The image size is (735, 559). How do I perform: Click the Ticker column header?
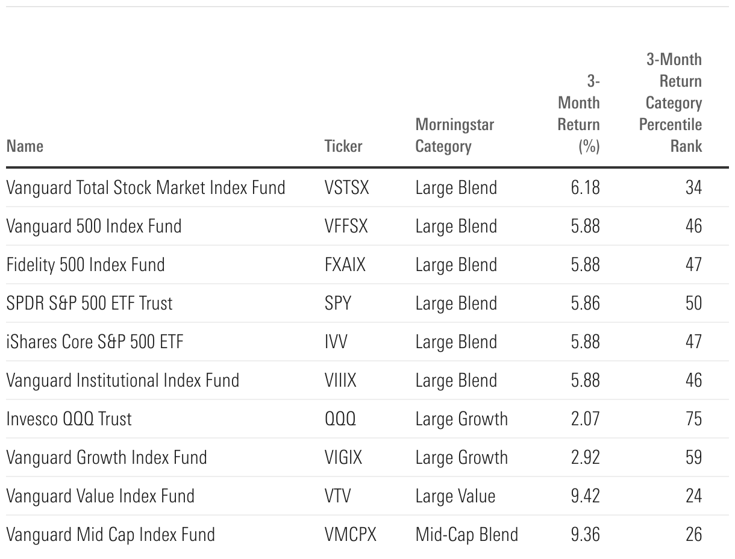point(343,146)
